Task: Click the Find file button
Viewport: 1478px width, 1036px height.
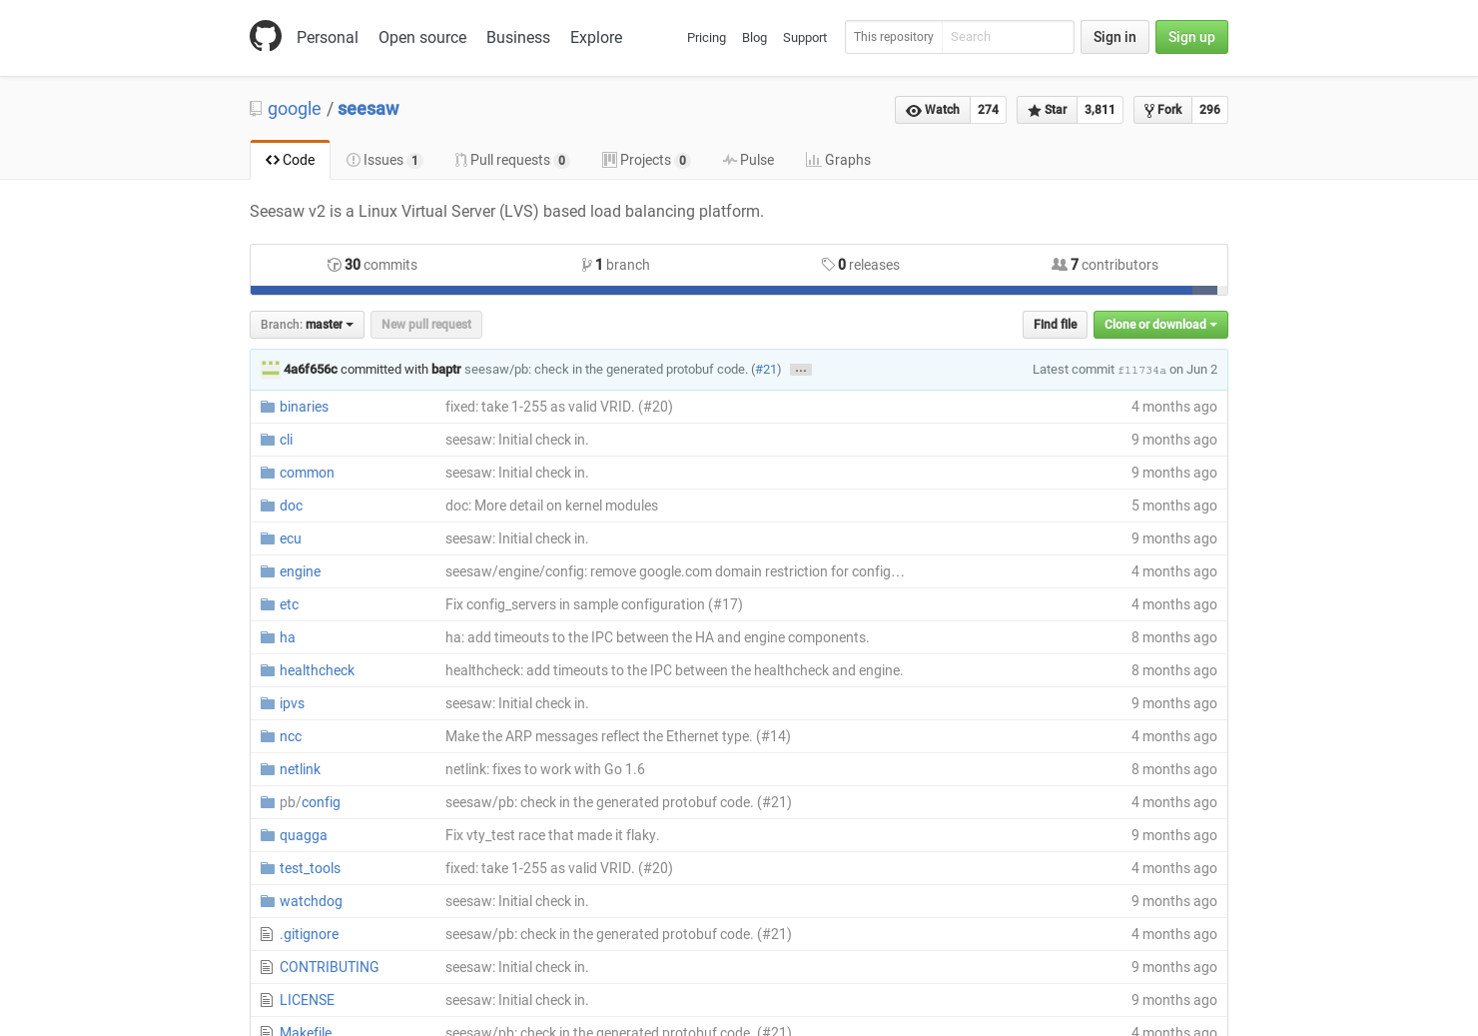Action: (x=1055, y=325)
